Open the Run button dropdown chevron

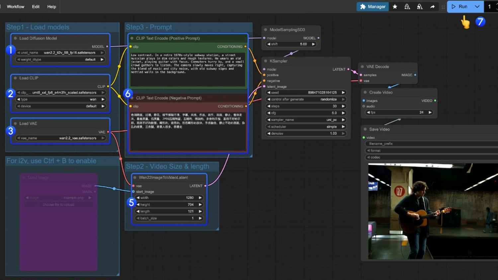tap(477, 7)
